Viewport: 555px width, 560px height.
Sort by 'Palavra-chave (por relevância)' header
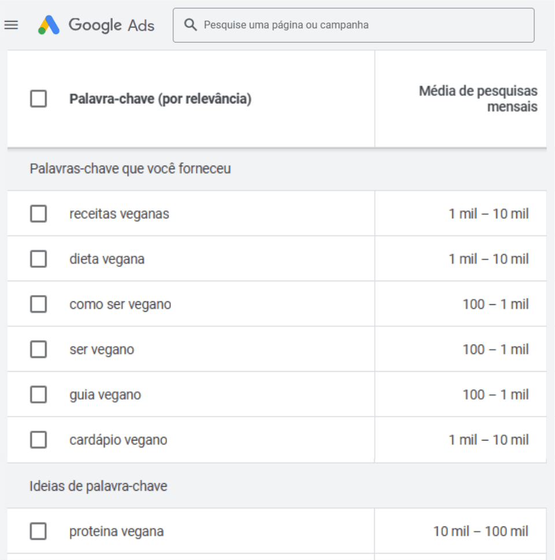(x=160, y=99)
